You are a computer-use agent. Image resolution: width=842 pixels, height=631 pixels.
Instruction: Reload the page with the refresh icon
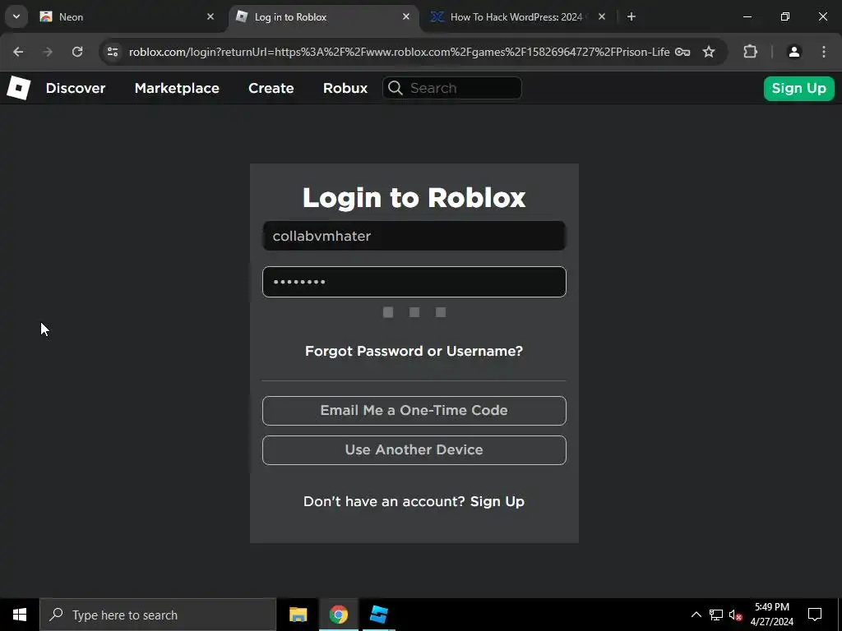click(x=77, y=52)
